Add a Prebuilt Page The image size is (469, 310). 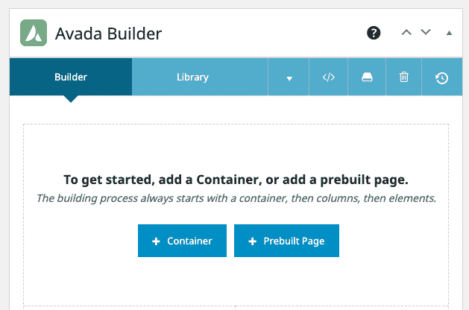click(286, 241)
